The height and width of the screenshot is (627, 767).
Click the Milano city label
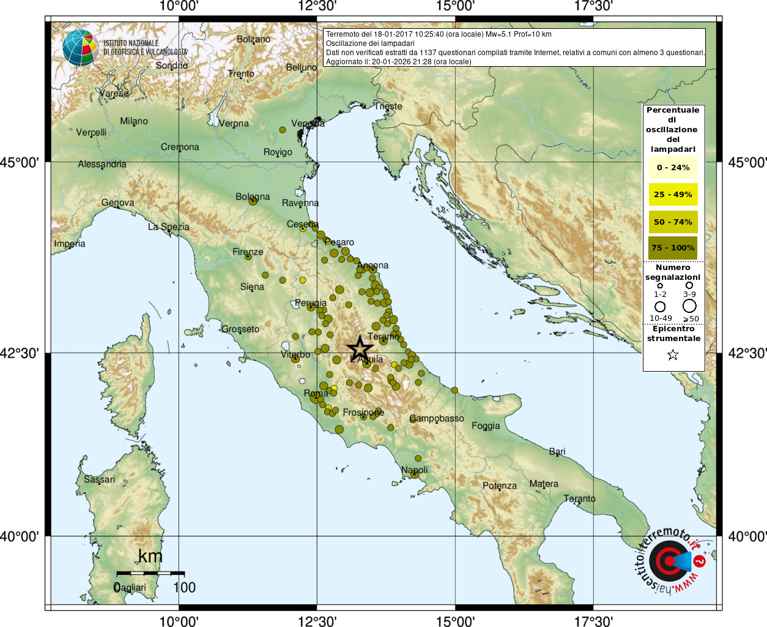(x=134, y=121)
